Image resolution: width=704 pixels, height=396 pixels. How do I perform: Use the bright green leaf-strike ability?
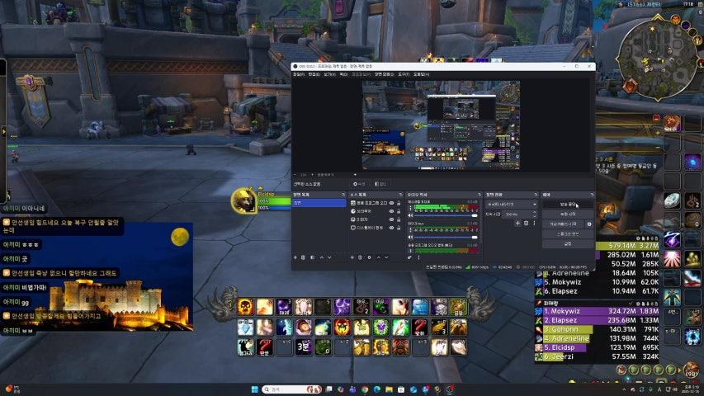pyautogui.click(x=400, y=328)
